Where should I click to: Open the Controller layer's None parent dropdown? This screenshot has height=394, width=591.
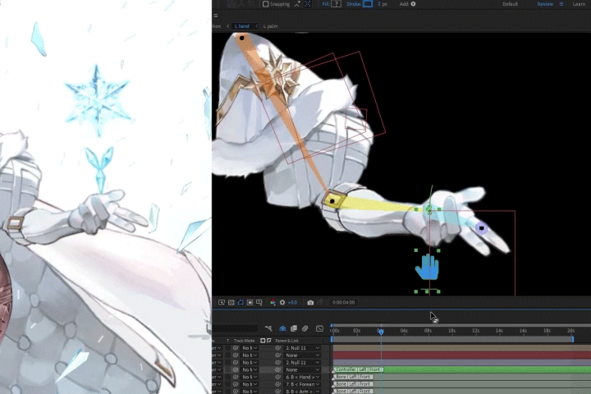302,370
